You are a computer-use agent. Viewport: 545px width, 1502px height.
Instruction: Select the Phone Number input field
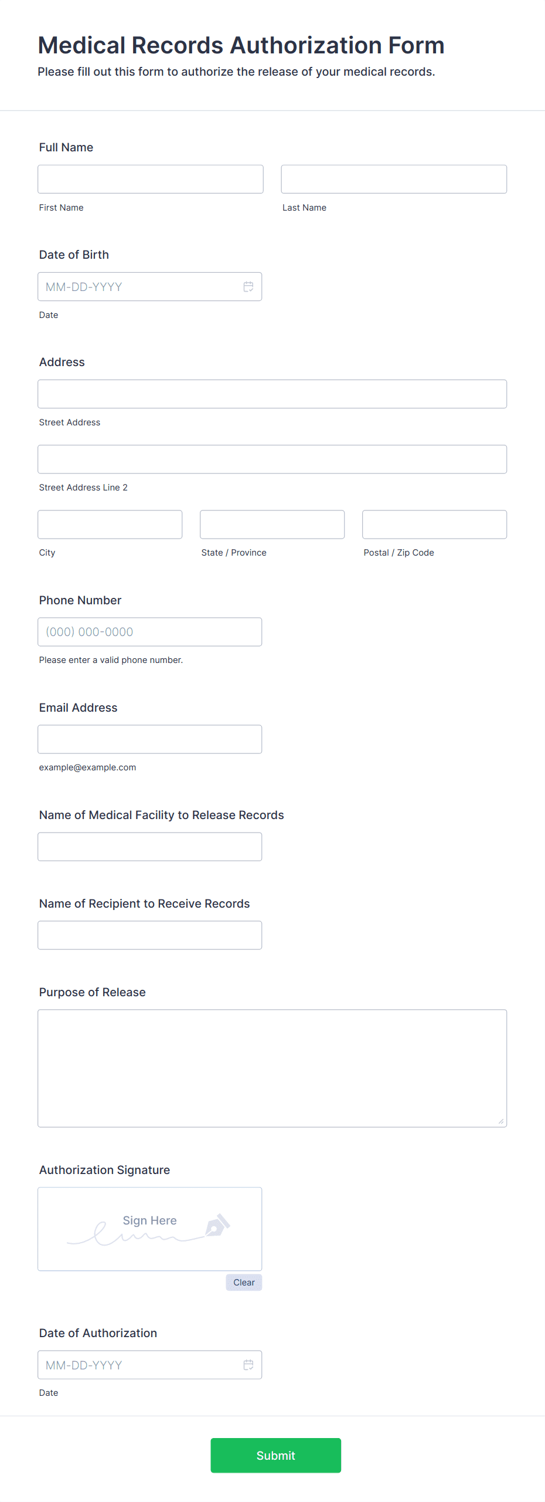[x=149, y=632]
